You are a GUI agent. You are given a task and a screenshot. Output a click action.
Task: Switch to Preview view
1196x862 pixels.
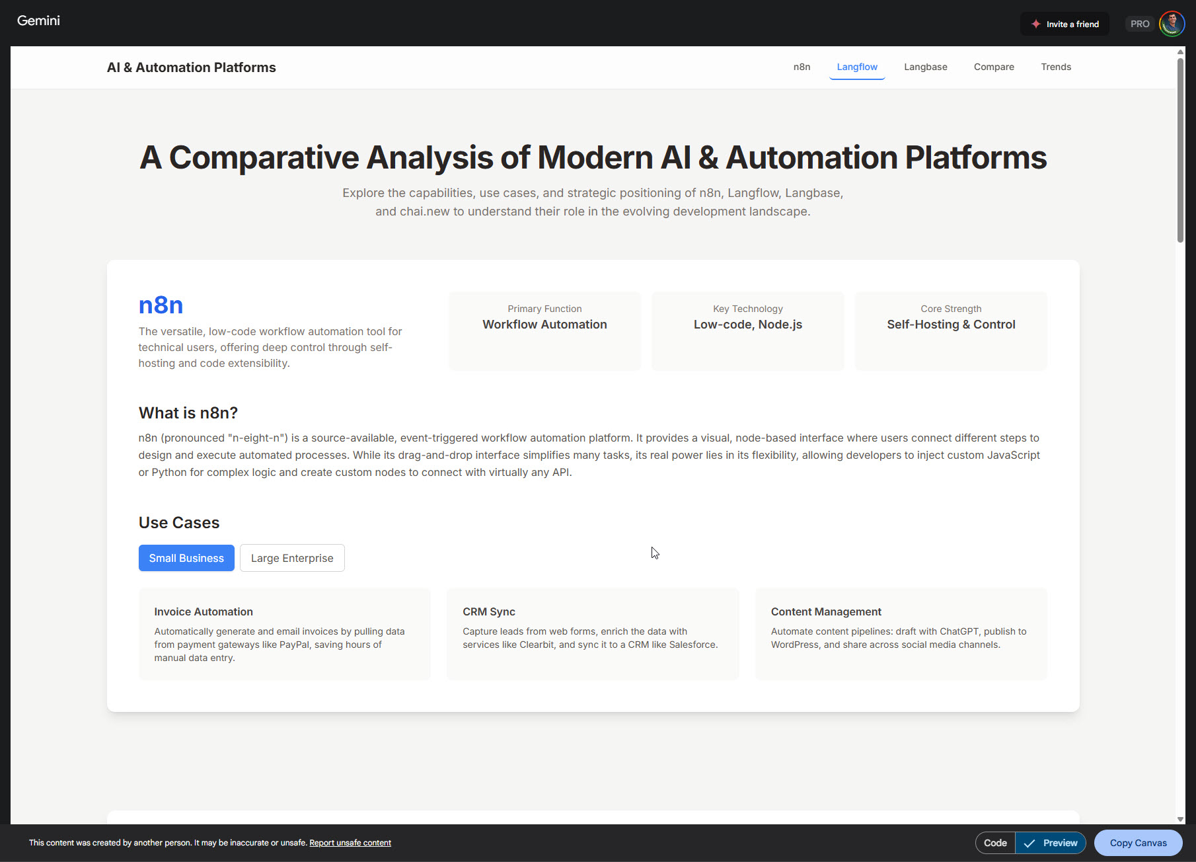click(1051, 843)
